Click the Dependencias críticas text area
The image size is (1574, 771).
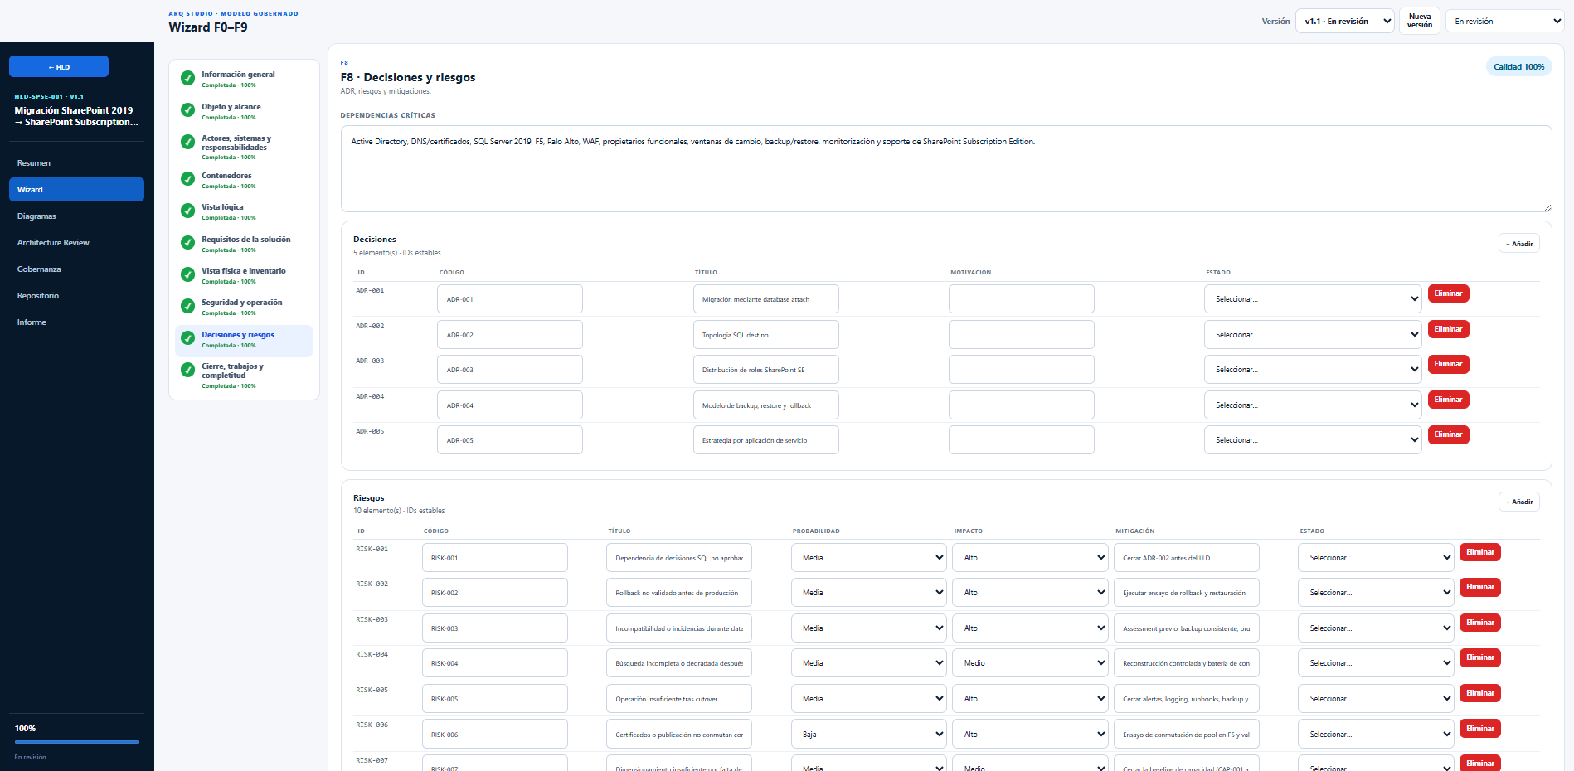tap(946, 168)
